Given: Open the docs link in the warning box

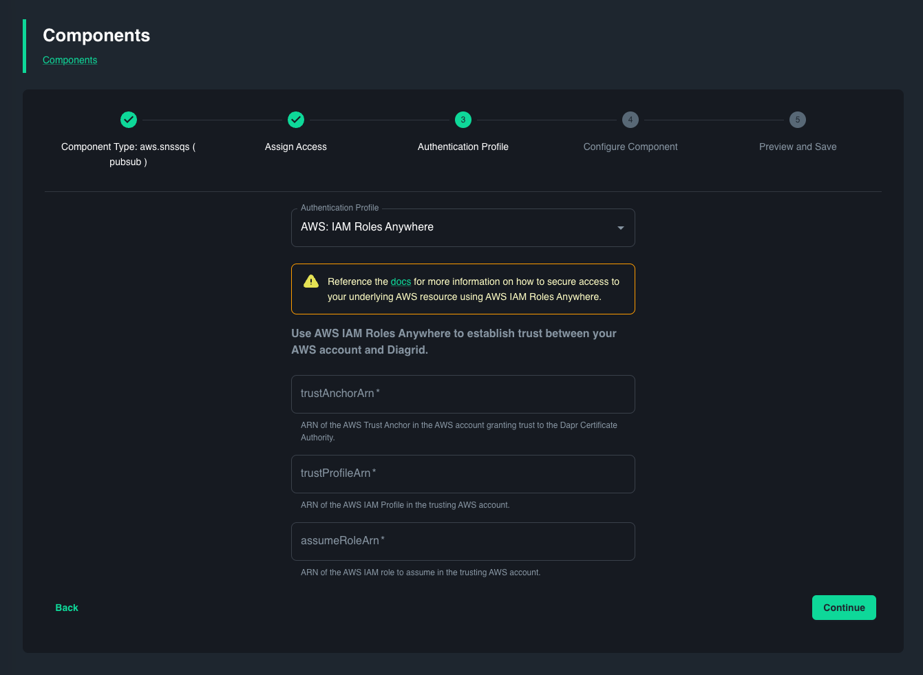Looking at the screenshot, I should tap(401, 281).
